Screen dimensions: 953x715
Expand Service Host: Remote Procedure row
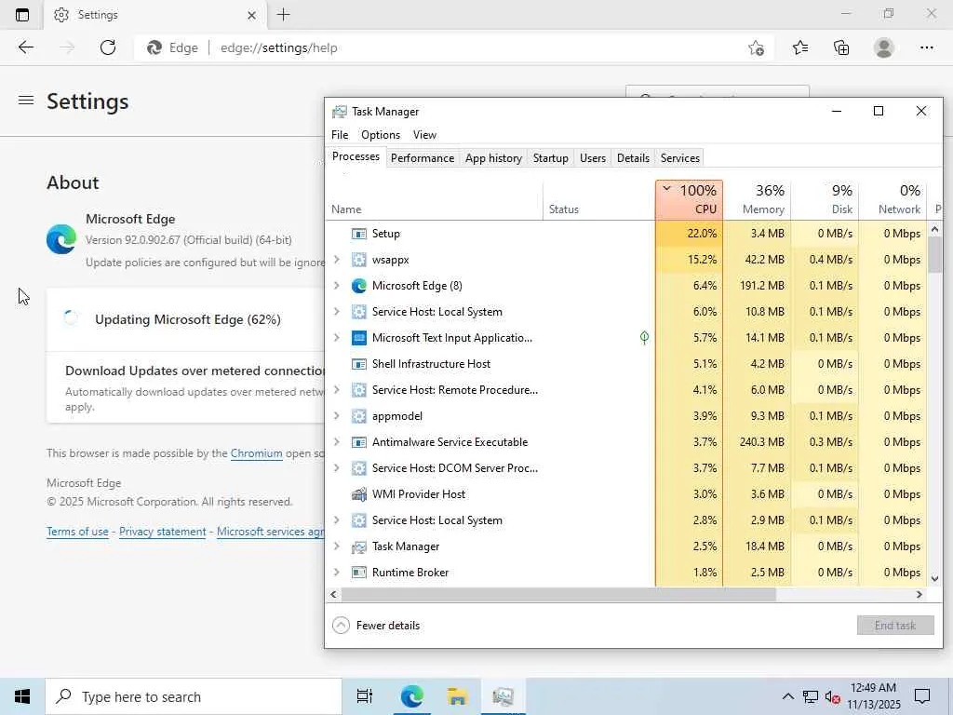337,390
